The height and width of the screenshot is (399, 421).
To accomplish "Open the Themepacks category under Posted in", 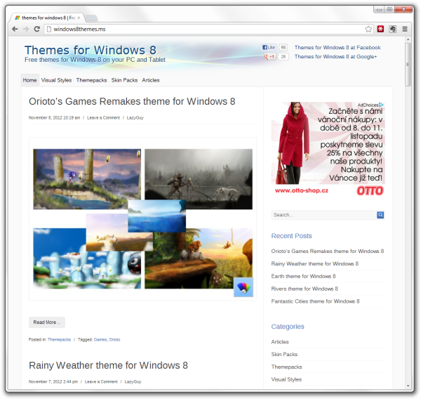I will (59, 339).
